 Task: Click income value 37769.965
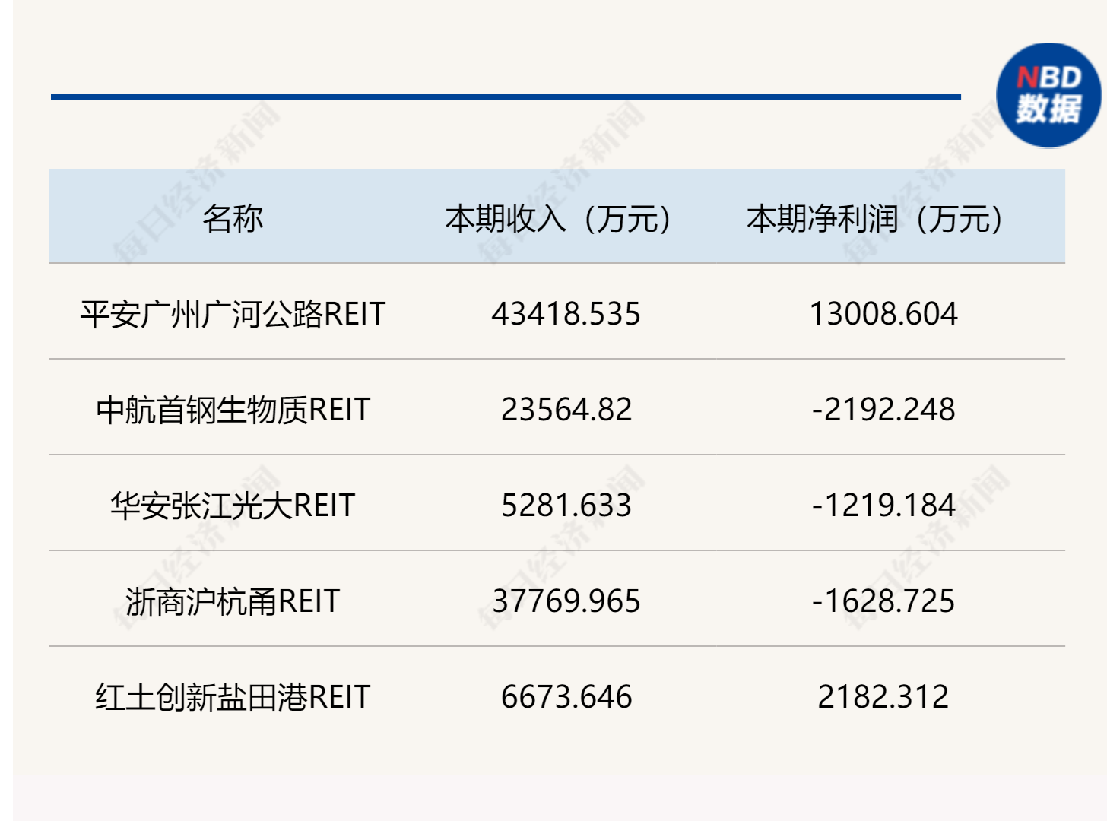coord(566,601)
